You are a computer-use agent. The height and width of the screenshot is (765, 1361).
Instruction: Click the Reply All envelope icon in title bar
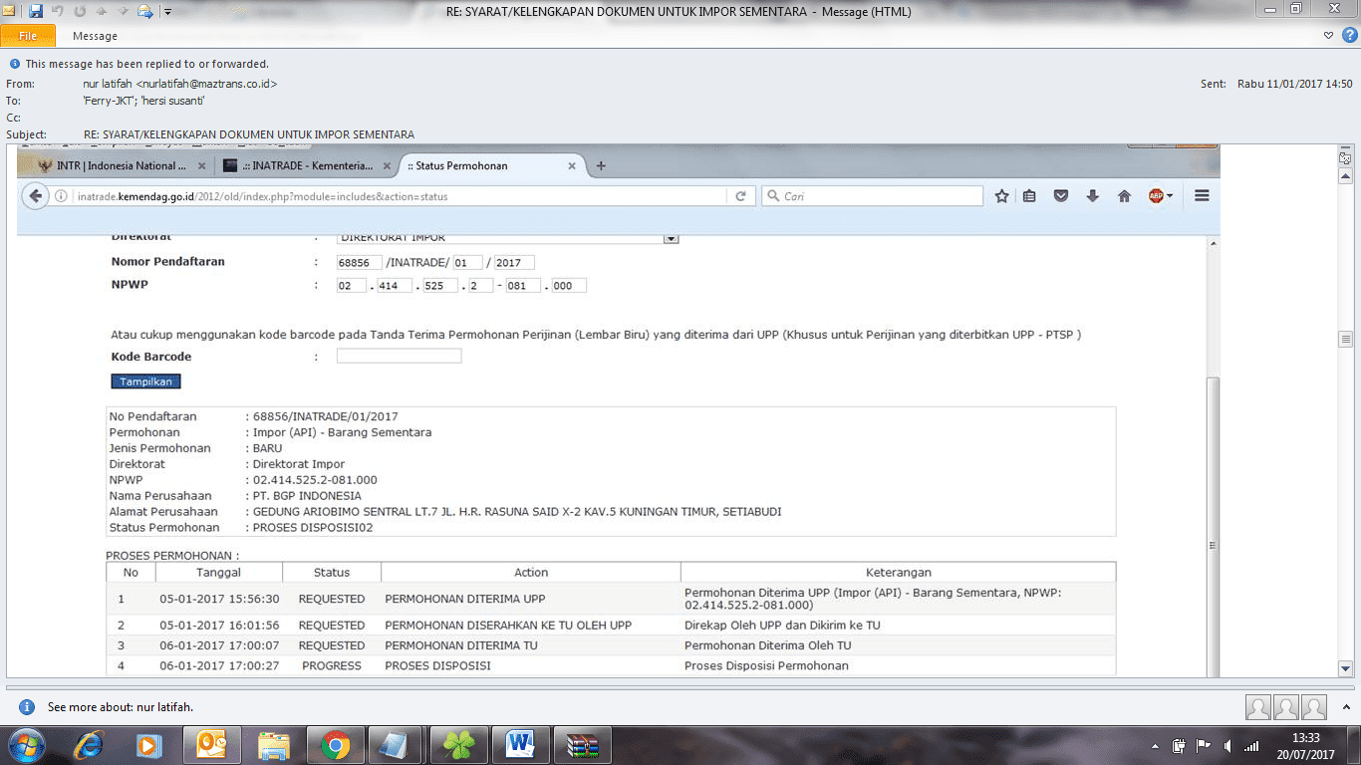pyautogui.click(x=144, y=11)
